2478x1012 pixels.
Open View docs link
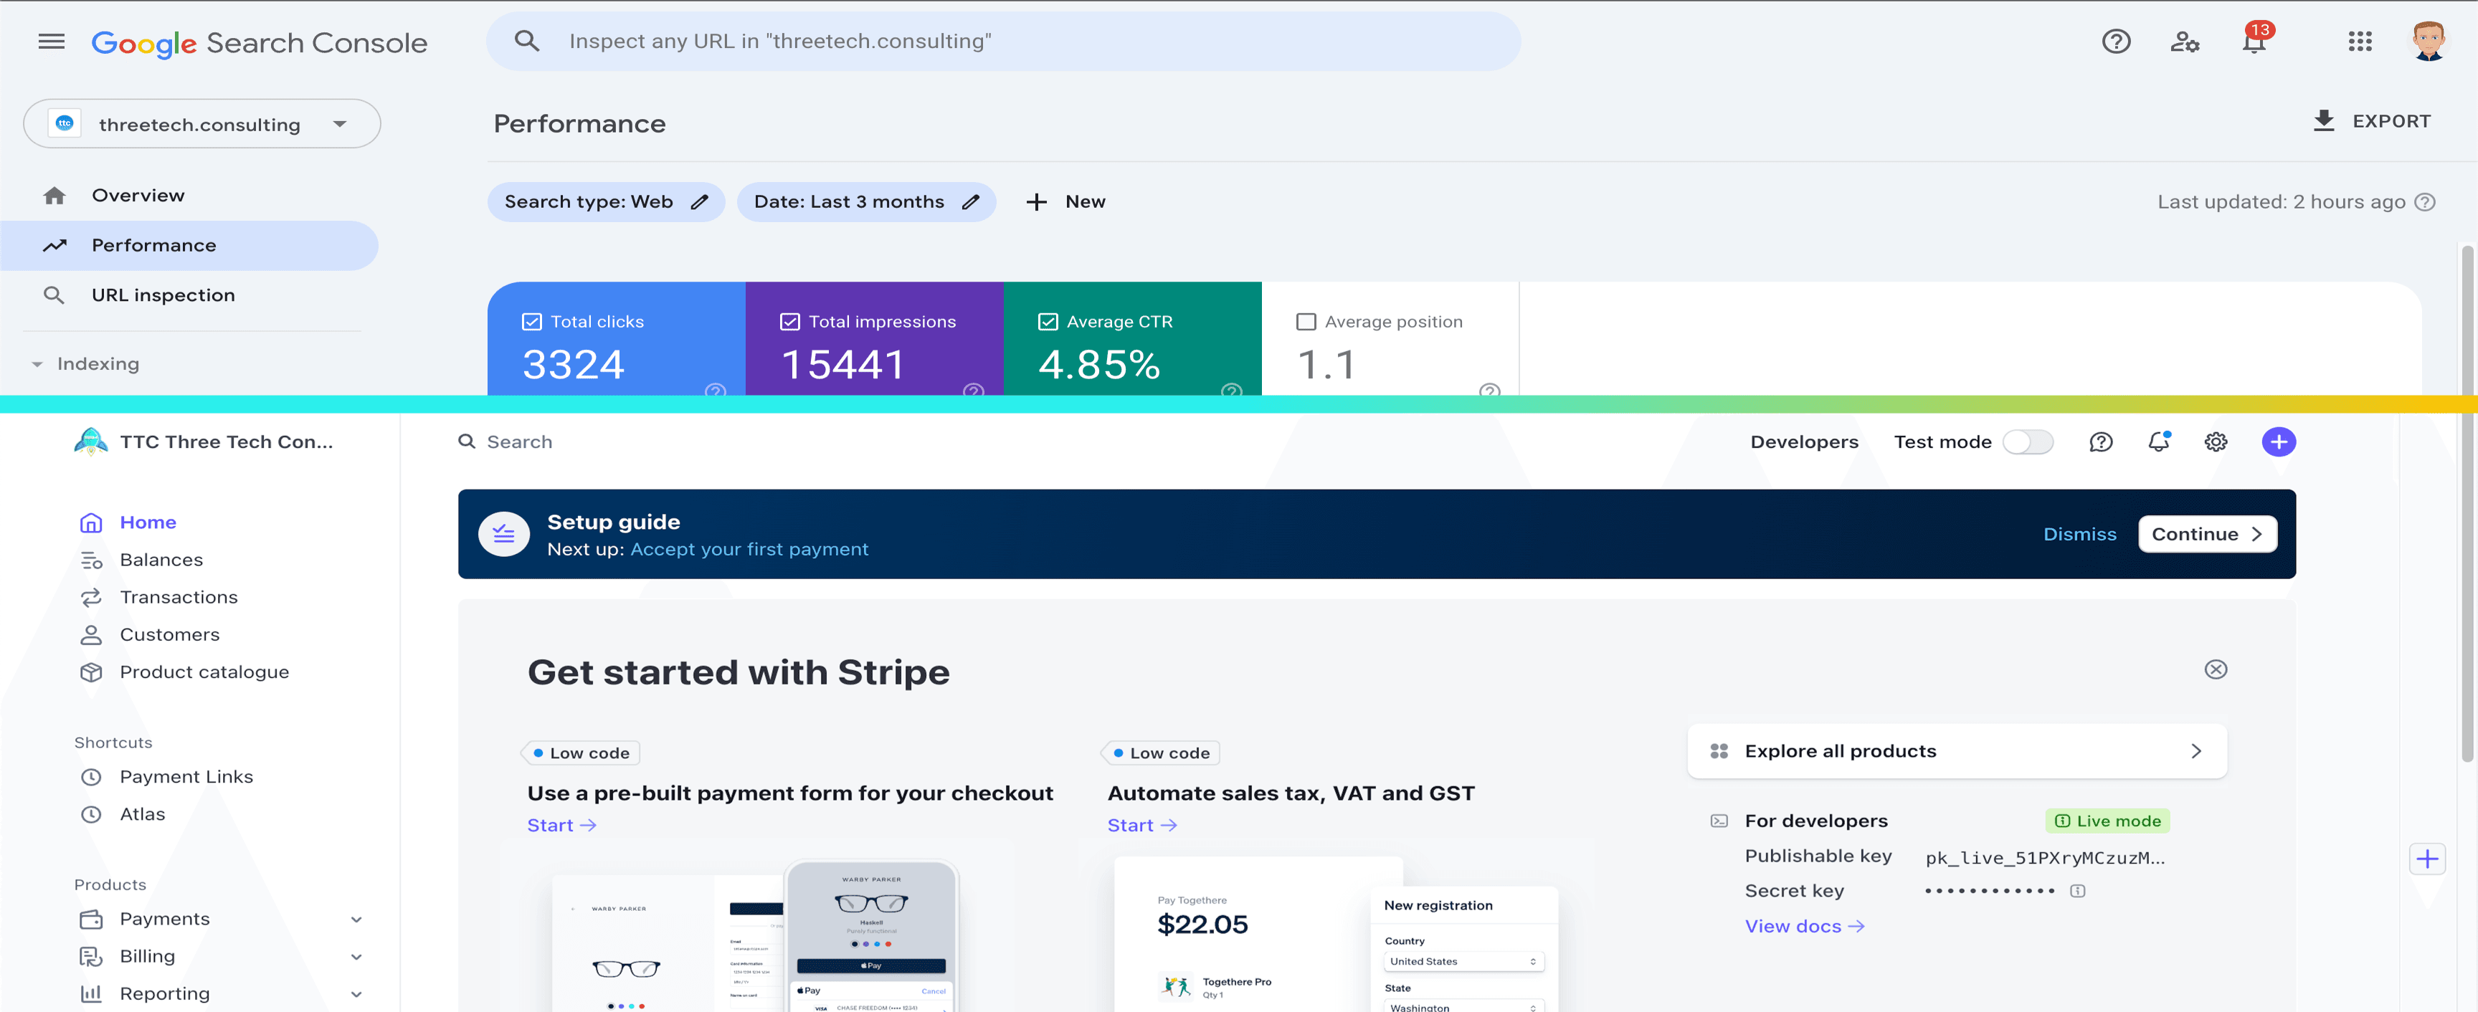[x=1805, y=927]
